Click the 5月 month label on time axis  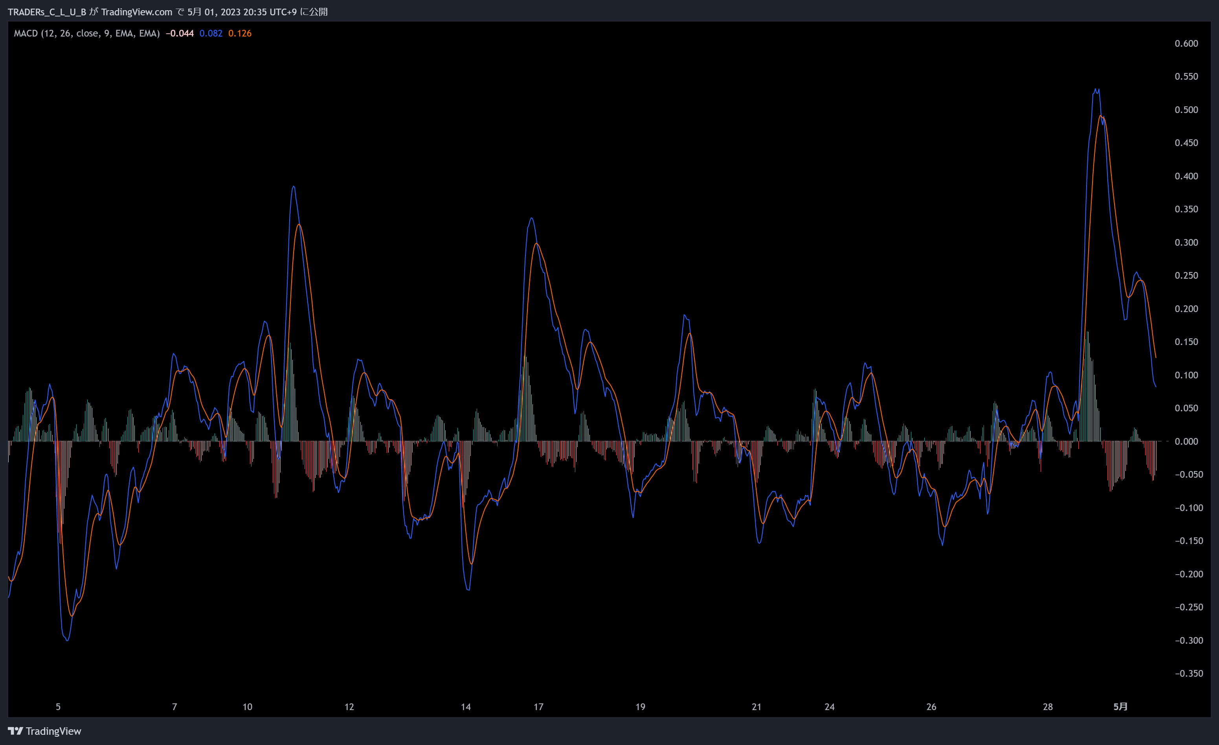click(x=1120, y=707)
